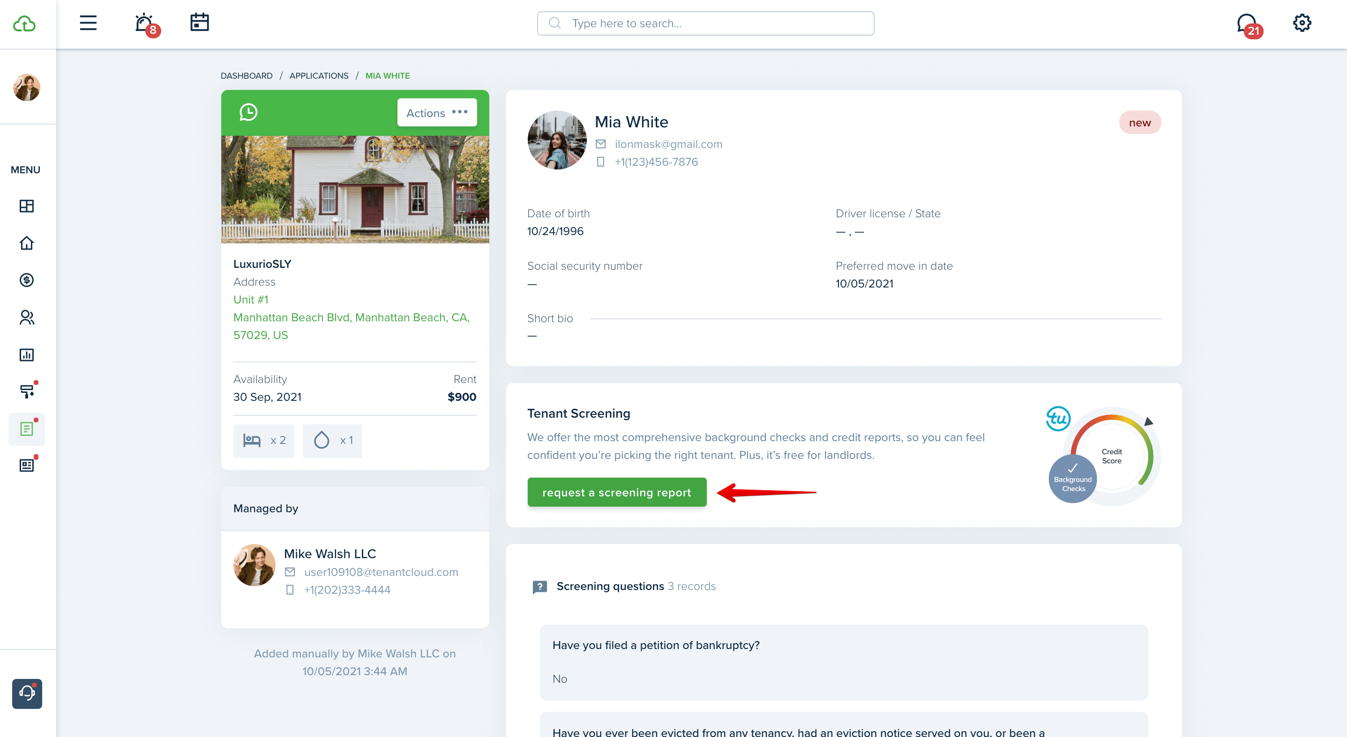Open Properties house icon in sidebar
This screenshot has height=737, width=1347.
27,243
